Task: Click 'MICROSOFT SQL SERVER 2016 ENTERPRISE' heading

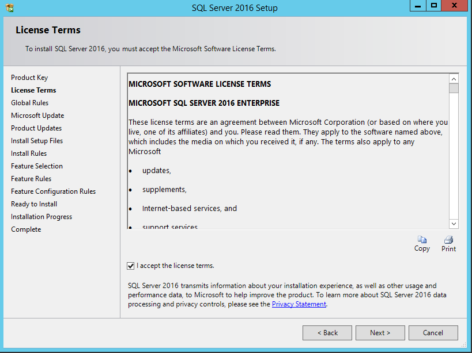Action: pyautogui.click(x=204, y=103)
